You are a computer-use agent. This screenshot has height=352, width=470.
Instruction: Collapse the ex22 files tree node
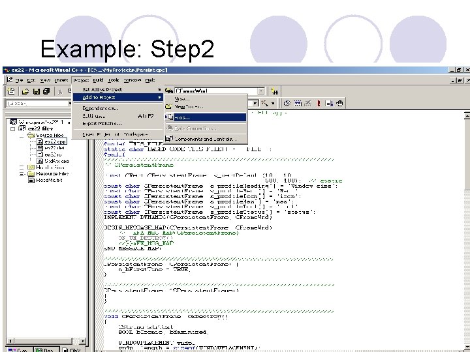[12, 129]
